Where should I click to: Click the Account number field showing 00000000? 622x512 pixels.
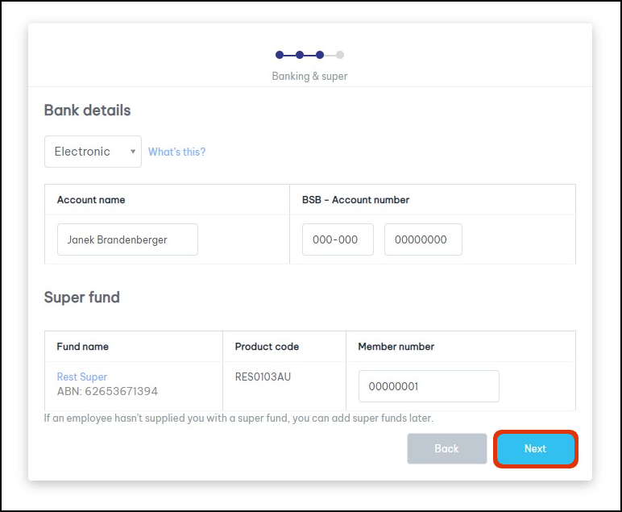423,239
